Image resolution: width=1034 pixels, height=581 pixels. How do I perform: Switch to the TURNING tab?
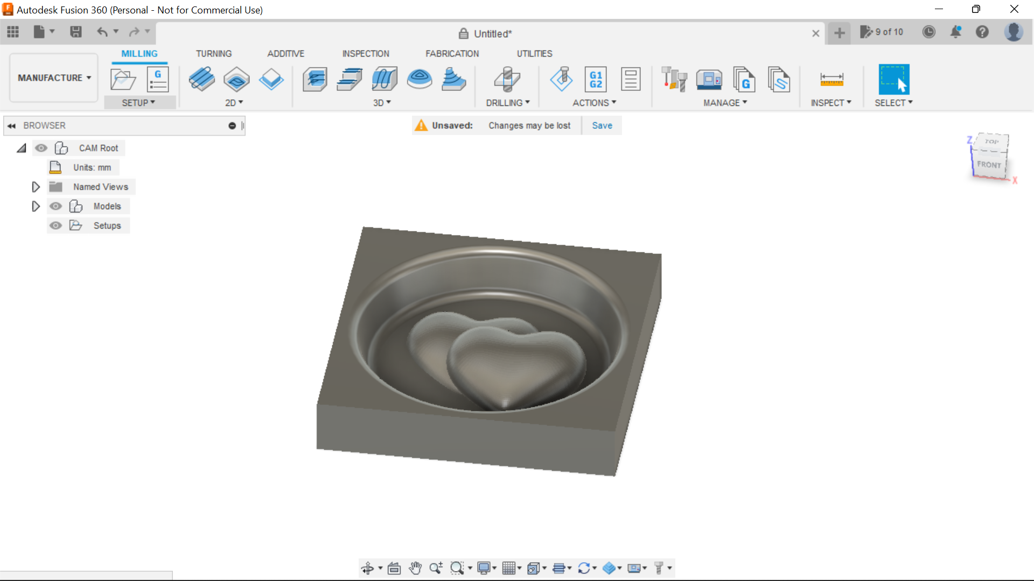click(214, 53)
